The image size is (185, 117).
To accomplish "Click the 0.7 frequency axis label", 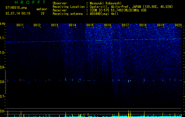I will (x=2, y=97).
